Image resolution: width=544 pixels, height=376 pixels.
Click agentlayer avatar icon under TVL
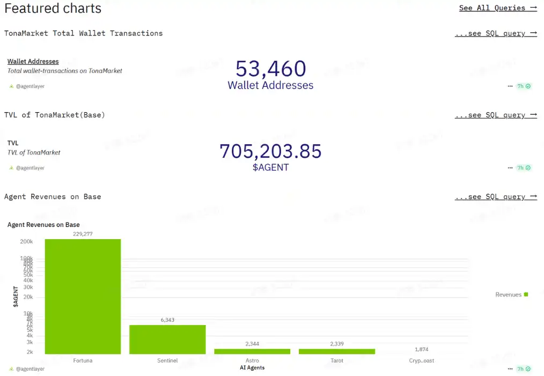click(x=11, y=168)
